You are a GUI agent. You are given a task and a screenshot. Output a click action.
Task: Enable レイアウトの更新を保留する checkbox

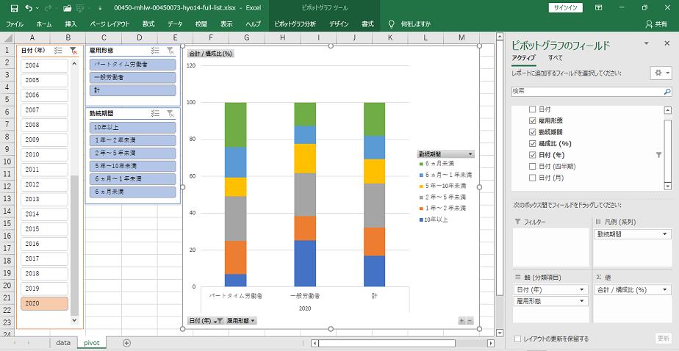[518, 339]
